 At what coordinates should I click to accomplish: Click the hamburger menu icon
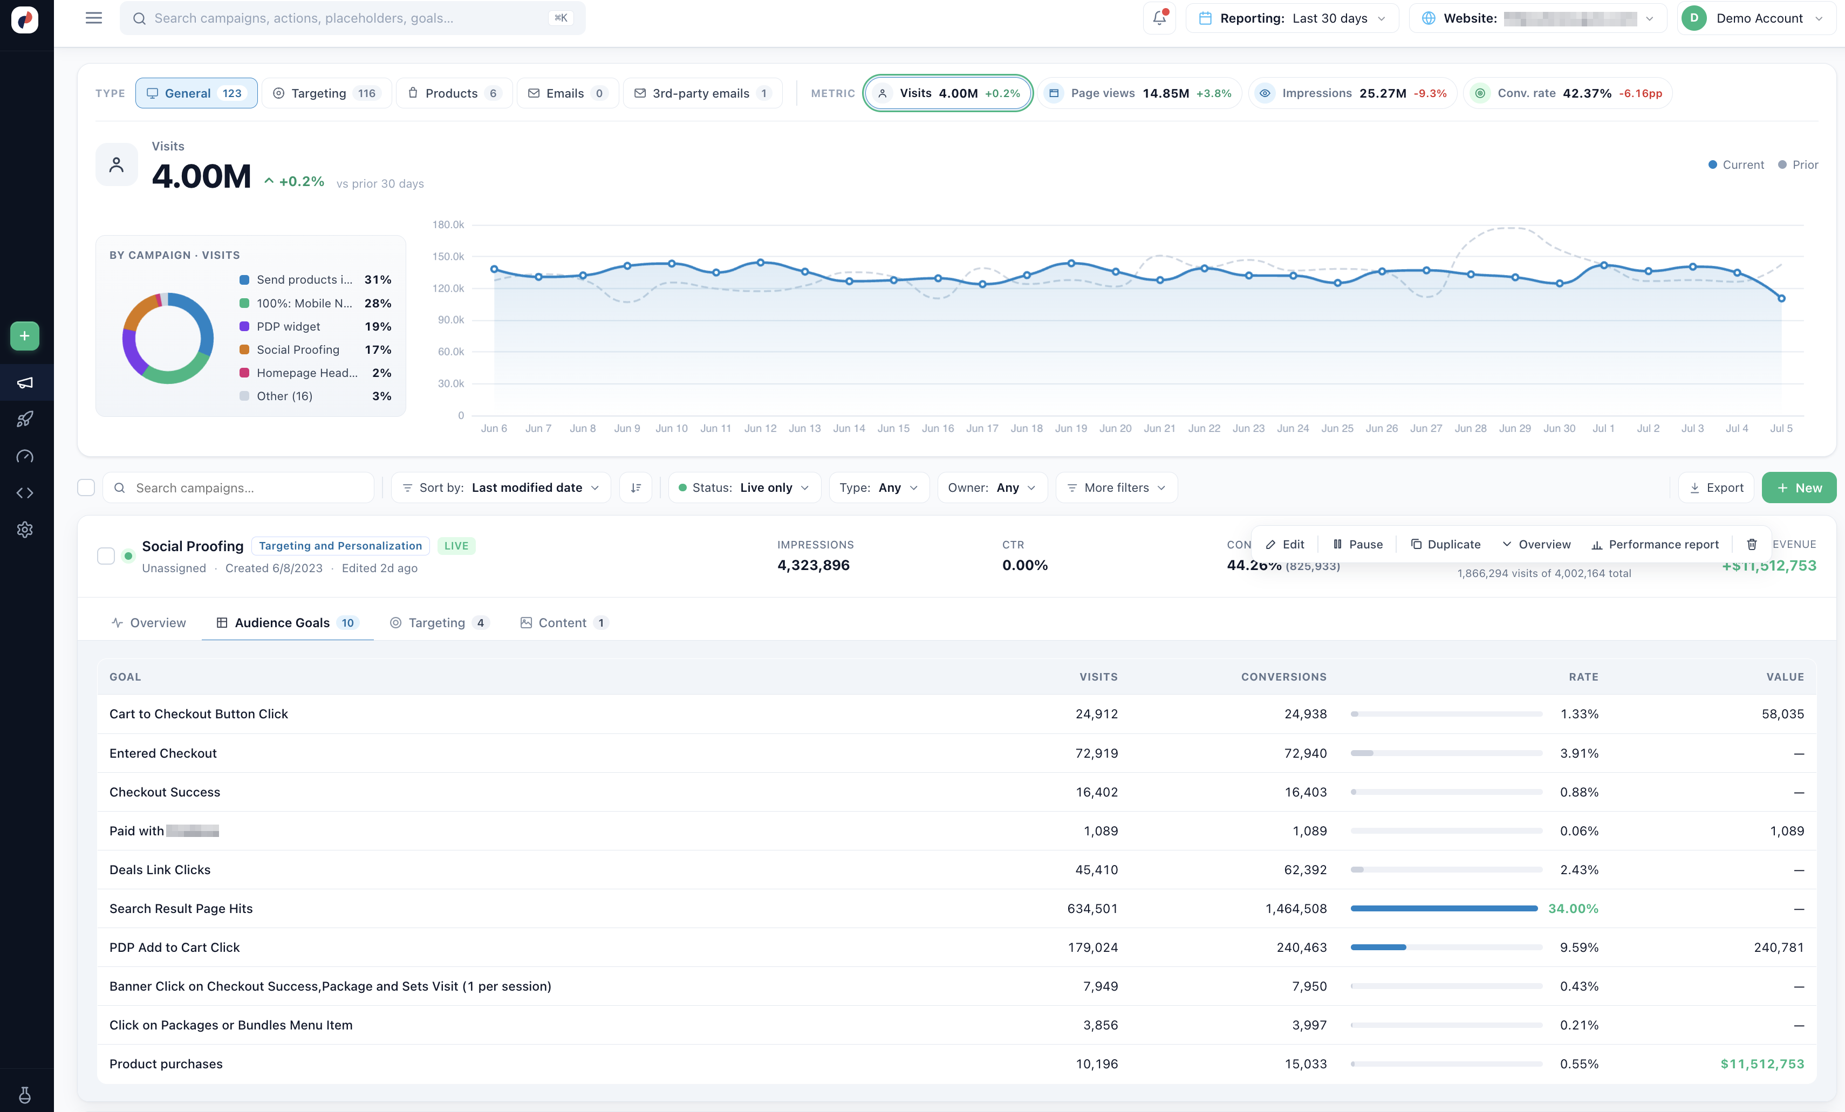(x=93, y=18)
